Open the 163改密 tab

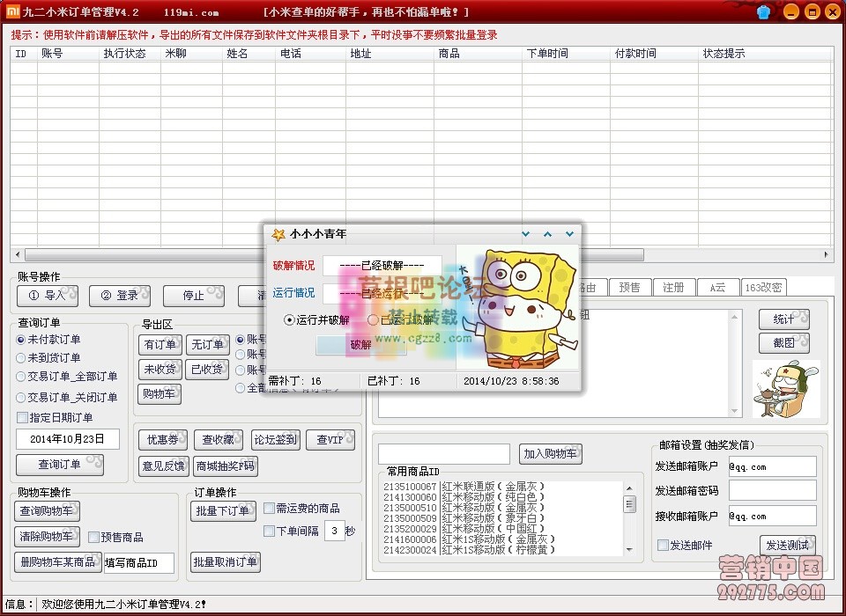click(x=763, y=288)
